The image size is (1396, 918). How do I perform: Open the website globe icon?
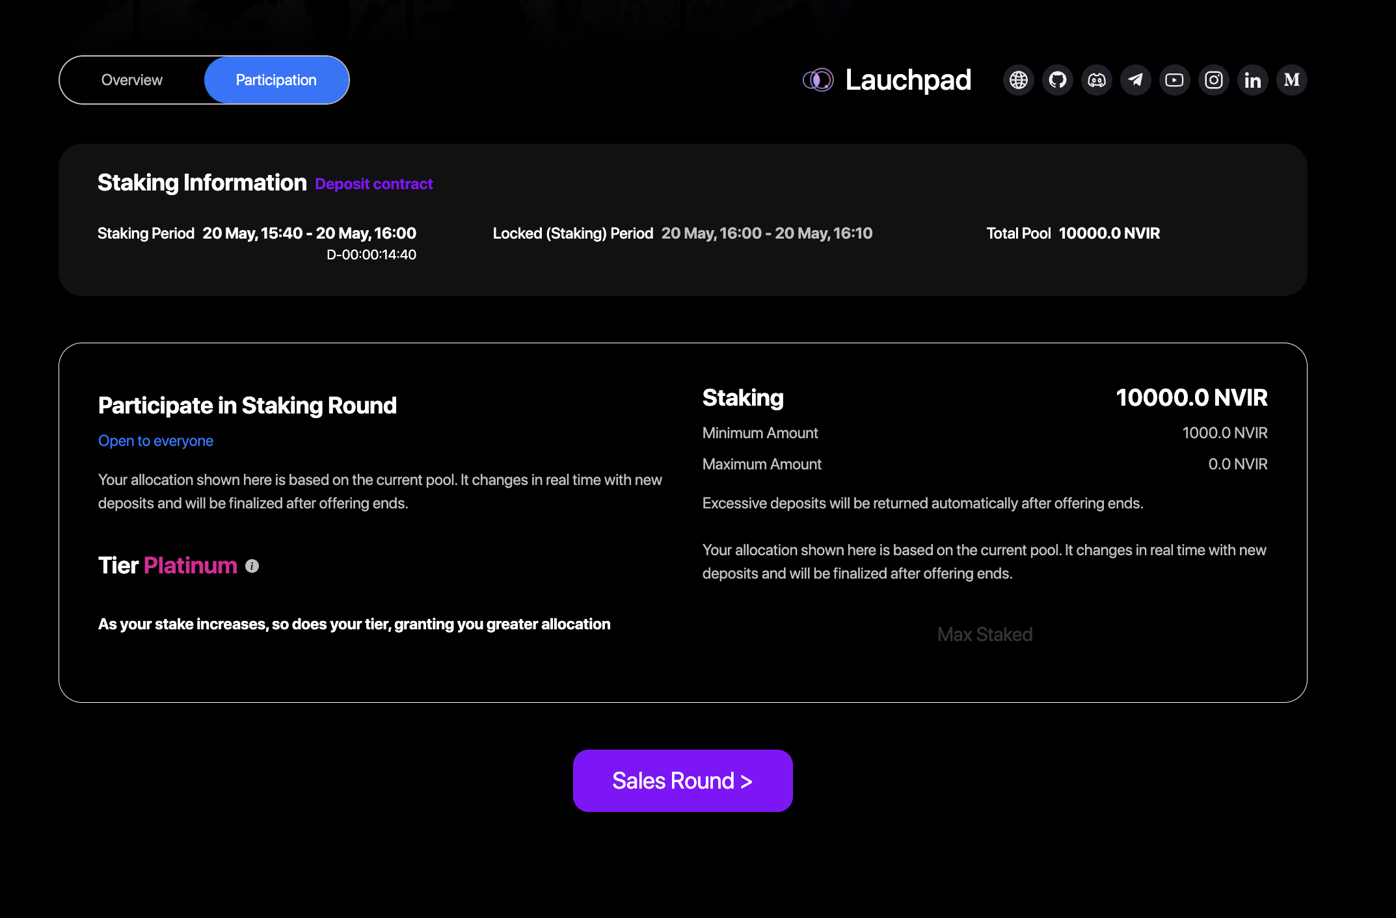(1019, 80)
